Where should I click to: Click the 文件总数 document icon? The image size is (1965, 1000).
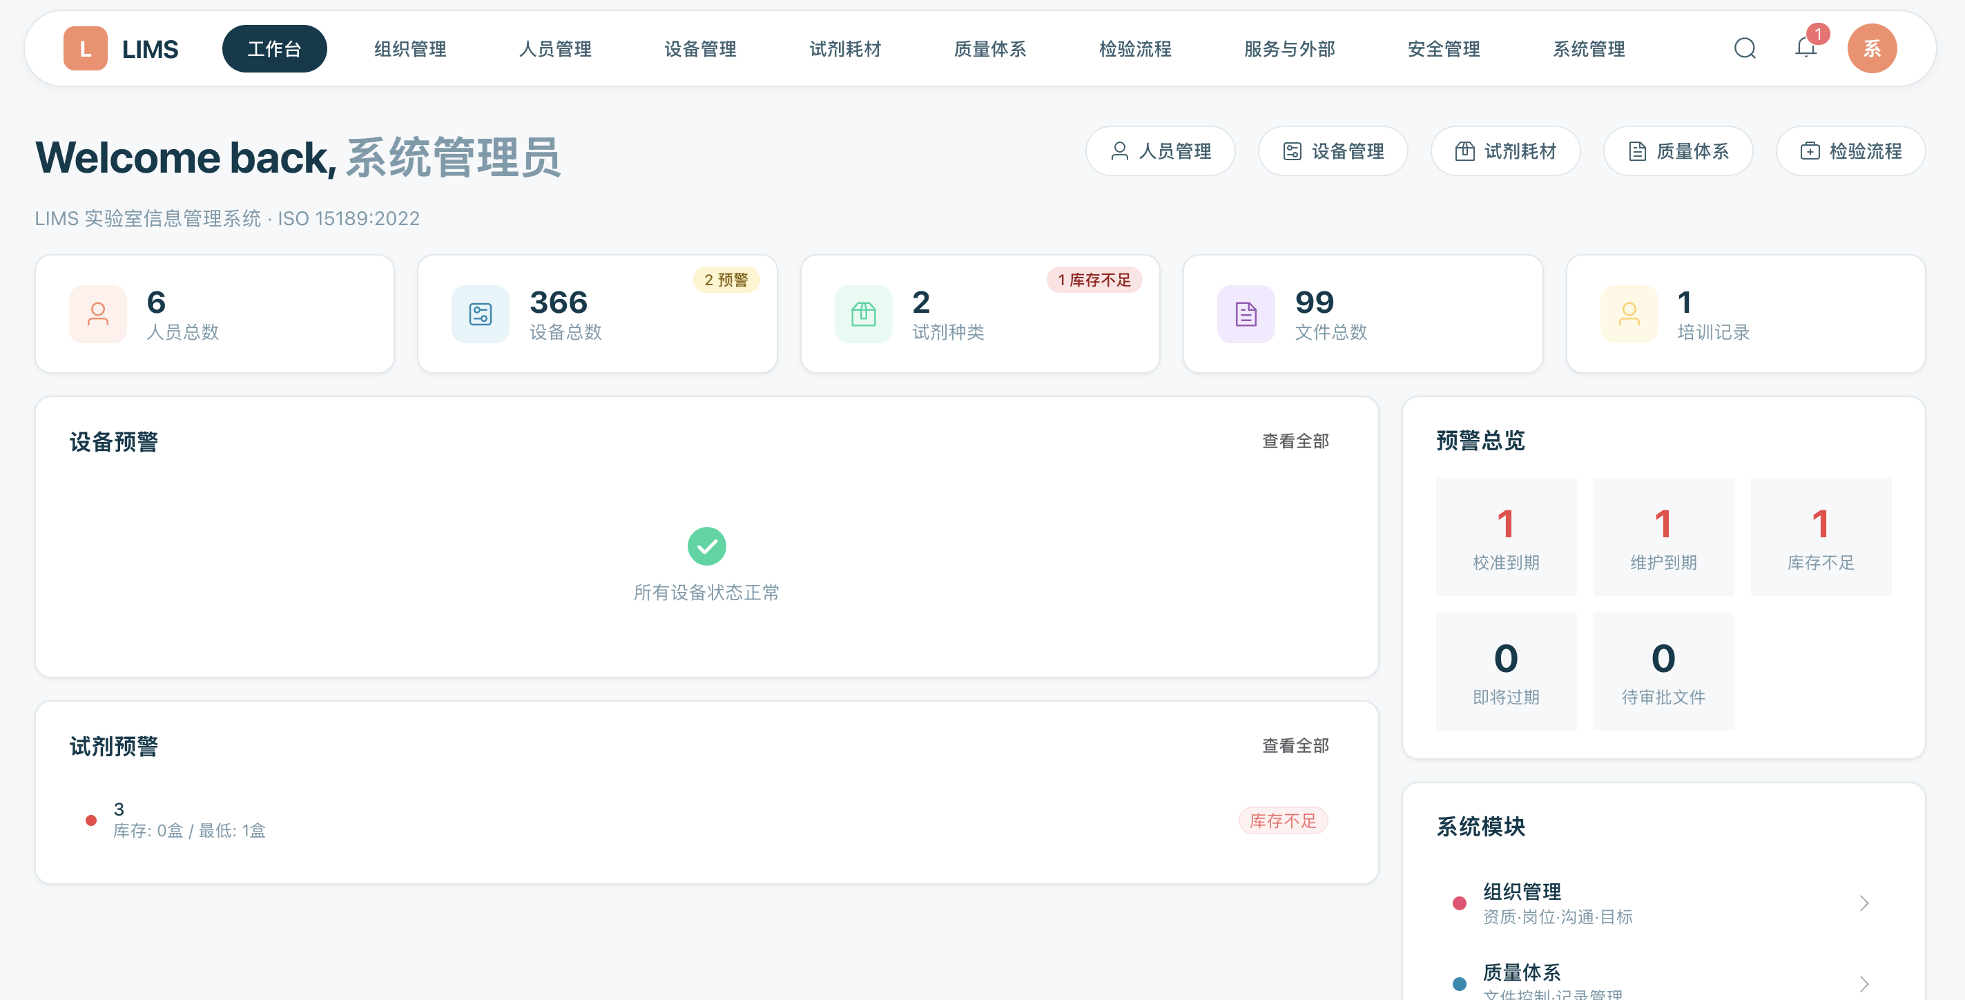click(1246, 314)
